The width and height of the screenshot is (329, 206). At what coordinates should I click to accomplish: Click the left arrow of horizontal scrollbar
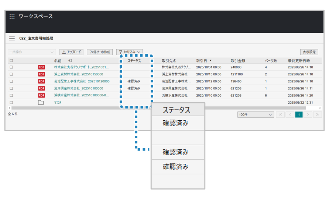click(x=10, y=108)
